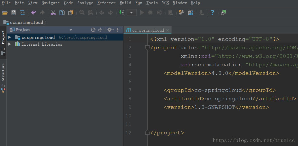This screenshot has height=146, width=298.
Task: Click the artifactId cc-springcloud line
Action: pos(230,99)
